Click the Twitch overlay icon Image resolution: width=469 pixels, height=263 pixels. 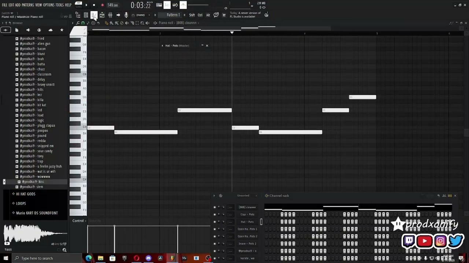[x=409, y=241]
